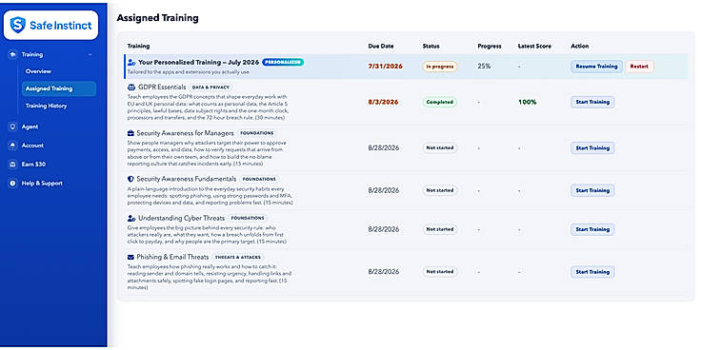Viewport: 701px width, 350px height.
Task: Open the Overview page
Action: click(x=38, y=71)
